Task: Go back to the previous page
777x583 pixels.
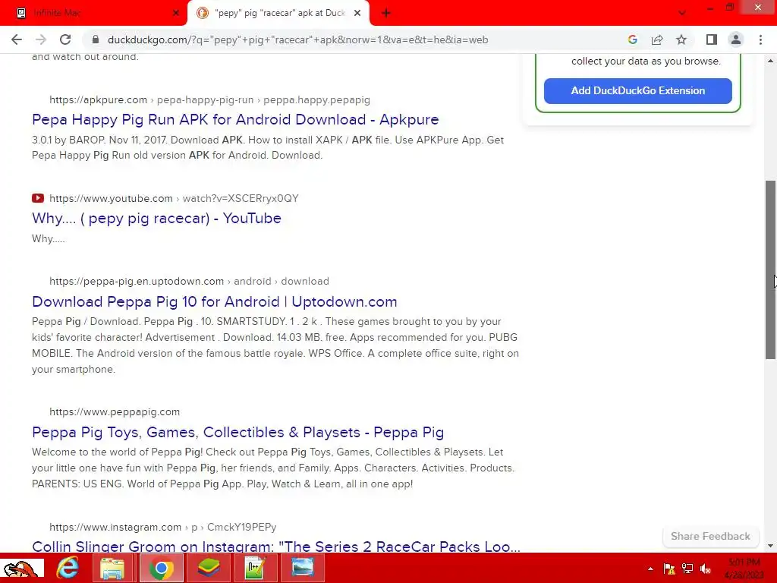Action: pos(17,39)
